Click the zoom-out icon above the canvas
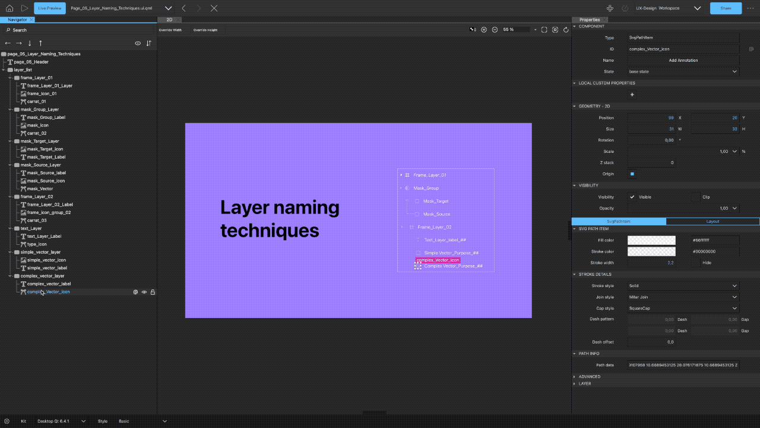This screenshot has width=760, height=428. [x=496, y=30]
